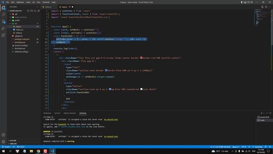Screen dimensions: 273x154
Task: Switch to the index.js editor tab
Action: (x=48, y=7)
